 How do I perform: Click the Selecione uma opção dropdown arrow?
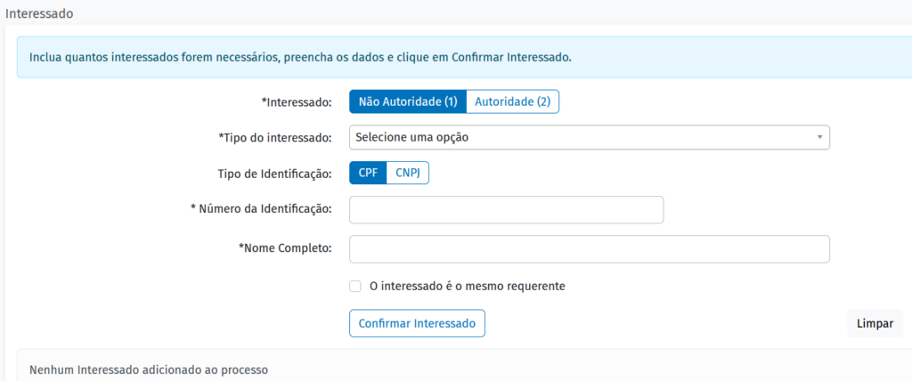tap(818, 137)
